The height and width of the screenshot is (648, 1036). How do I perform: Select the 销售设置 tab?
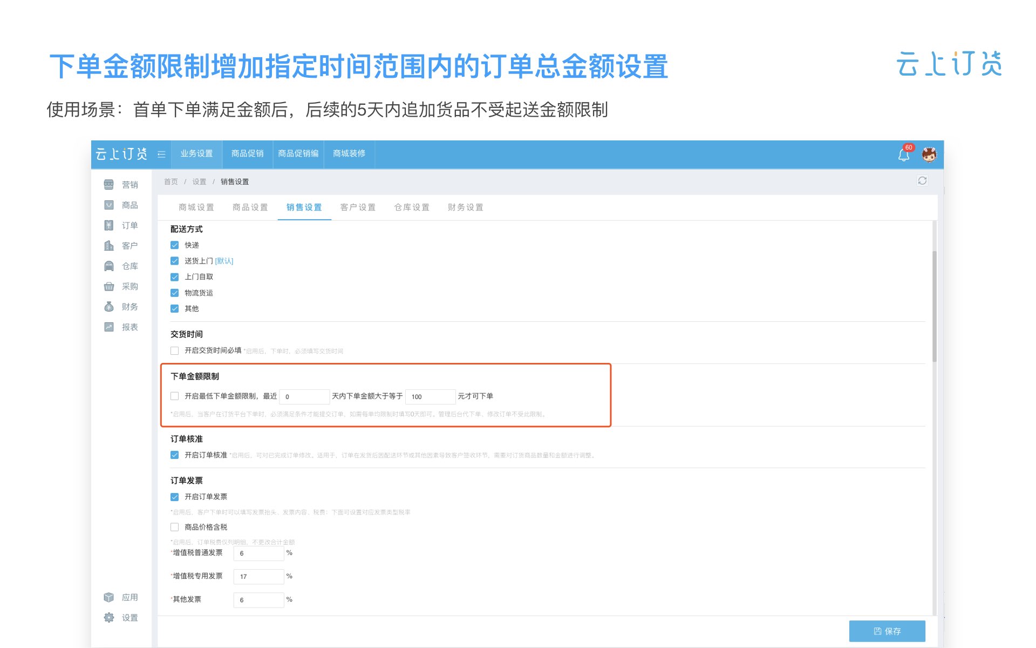click(x=304, y=207)
